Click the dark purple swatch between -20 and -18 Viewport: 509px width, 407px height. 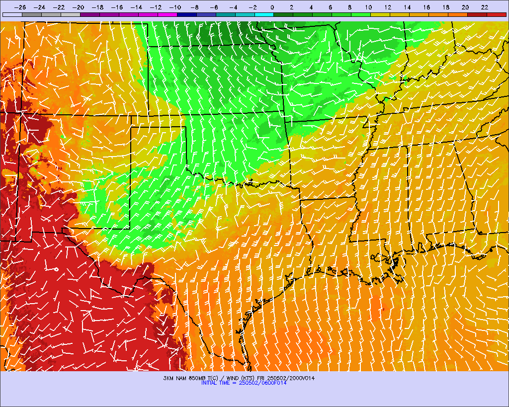pyautogui.click(x=90, y=14)
